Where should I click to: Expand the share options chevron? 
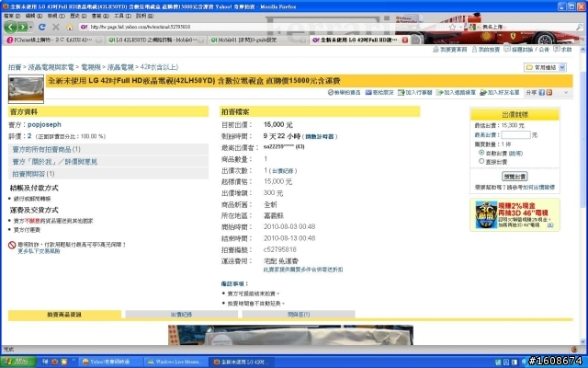566,92
